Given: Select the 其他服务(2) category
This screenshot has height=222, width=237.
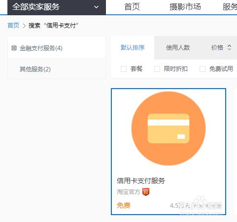Looking at the screenshot, I should tap(35, 69).
